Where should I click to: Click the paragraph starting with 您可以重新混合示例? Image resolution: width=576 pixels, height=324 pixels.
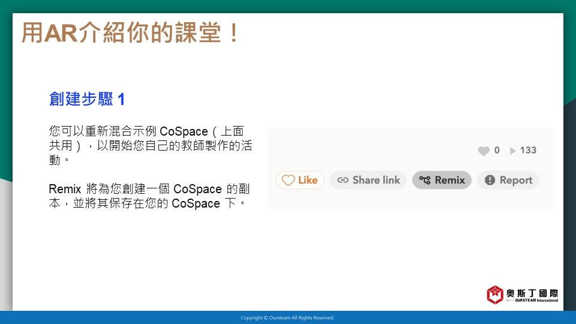point(150,145)
